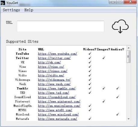
Task: Open the Help menu
Action: [x=29, y=10]
